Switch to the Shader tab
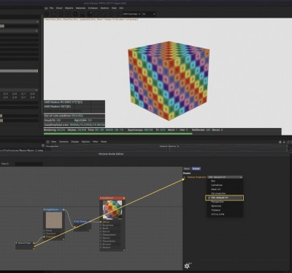Image resolution: width=292 pixels, height=273 pixels. point(196,168)
